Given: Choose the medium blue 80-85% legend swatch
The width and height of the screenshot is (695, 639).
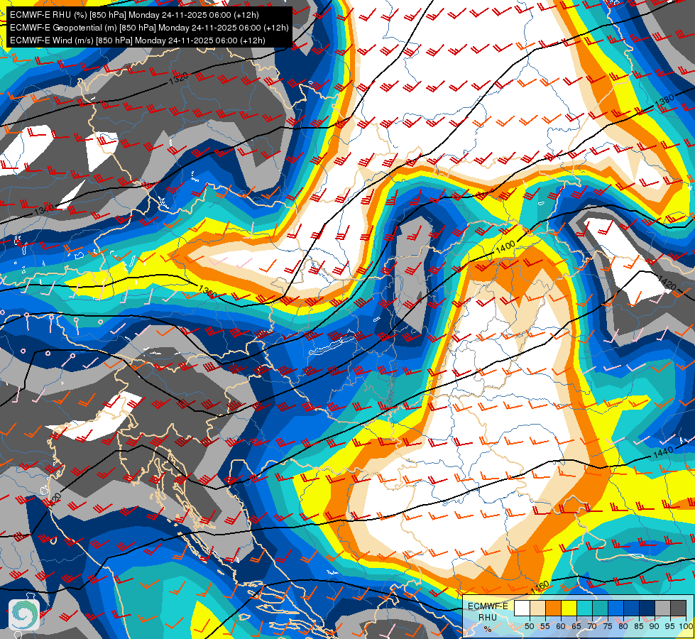Looking at the screenshot, I should pyautogui.click(x=632, y=608).
